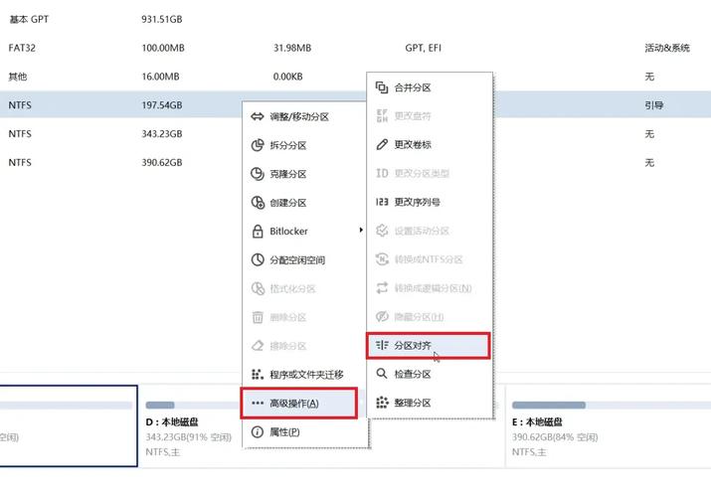Viewport: 711px width, 497px height.
Task: Click the 123 icon for 更改序列号
Action: 382,202
